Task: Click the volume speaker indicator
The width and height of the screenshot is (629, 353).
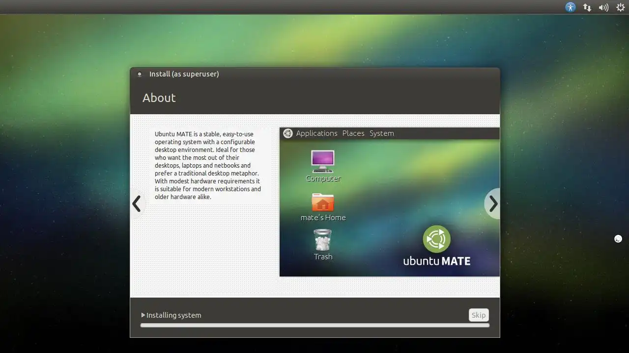Action: pos(603,7)
